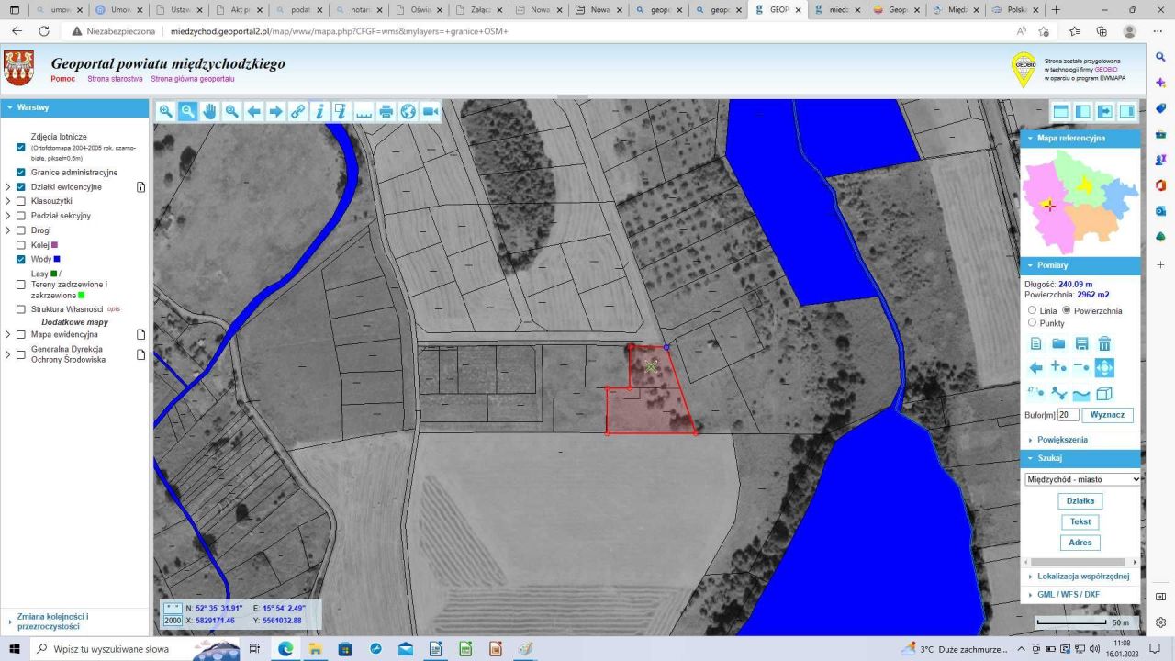This screenshot has width=1175, height=661.
Task: Expand the Powiększenia panel section
Action: tap(1062, 440)
